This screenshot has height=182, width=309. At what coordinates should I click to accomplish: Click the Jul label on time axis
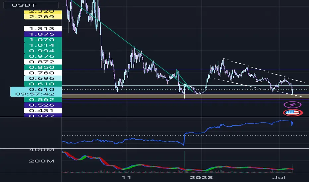pyautogui.click(x=279, y=177)
